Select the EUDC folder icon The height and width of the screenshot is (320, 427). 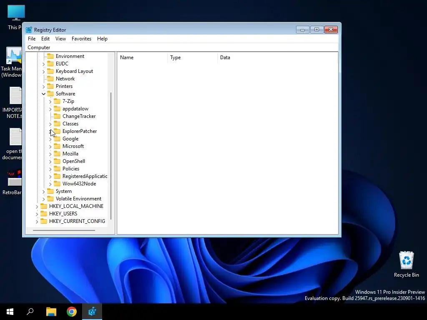coord(50,64)
